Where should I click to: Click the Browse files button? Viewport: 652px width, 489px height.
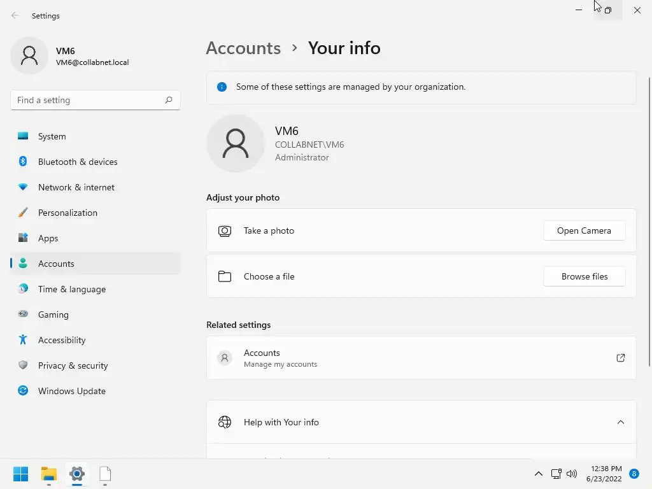pyautogui.click(x=584, y=276)
